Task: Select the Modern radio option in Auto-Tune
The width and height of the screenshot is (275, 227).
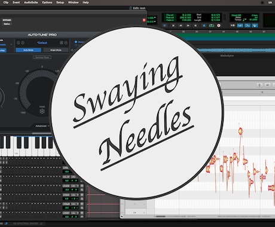Action: pyautogui.click(x=76, y=42)
